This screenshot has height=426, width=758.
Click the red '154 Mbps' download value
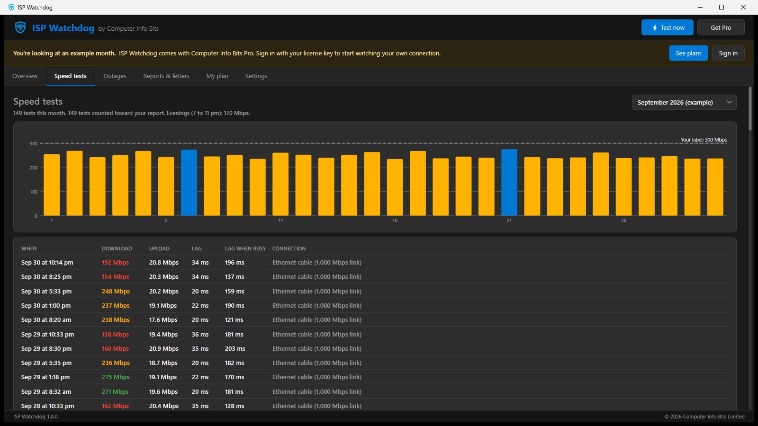pos(115,276)
